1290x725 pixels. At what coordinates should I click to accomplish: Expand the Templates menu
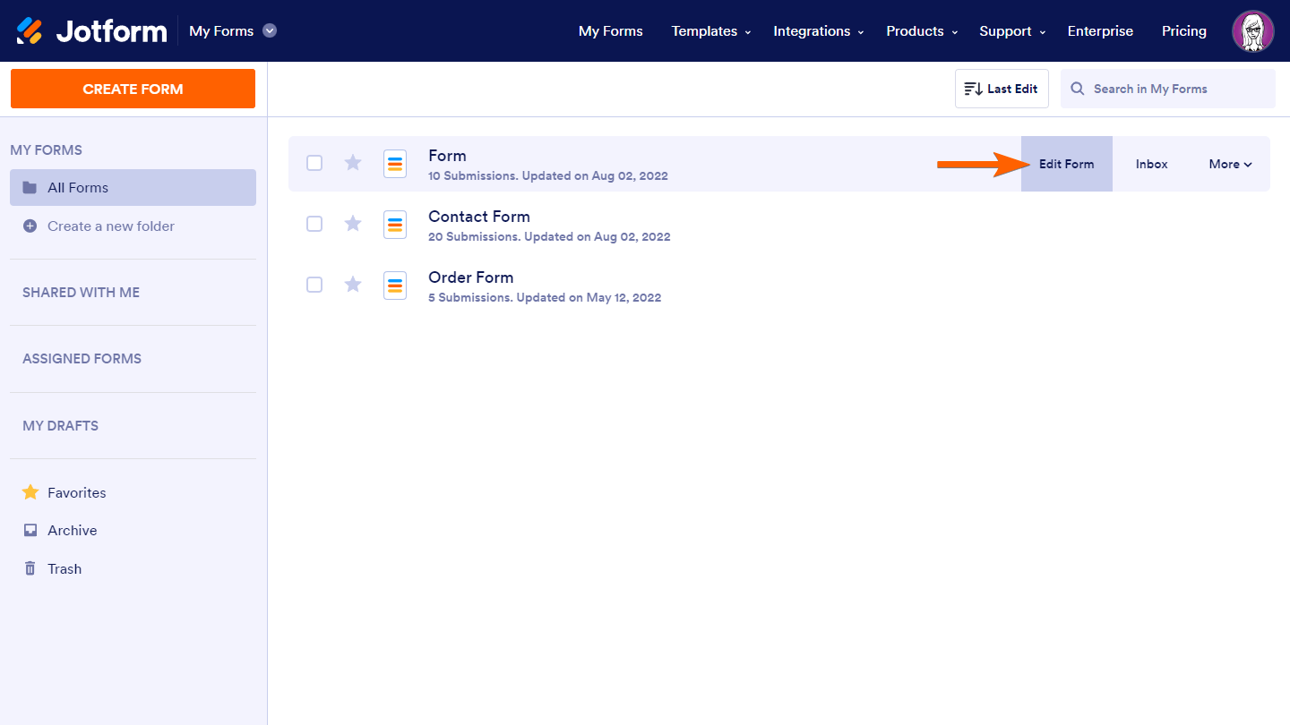pos(711,31)
